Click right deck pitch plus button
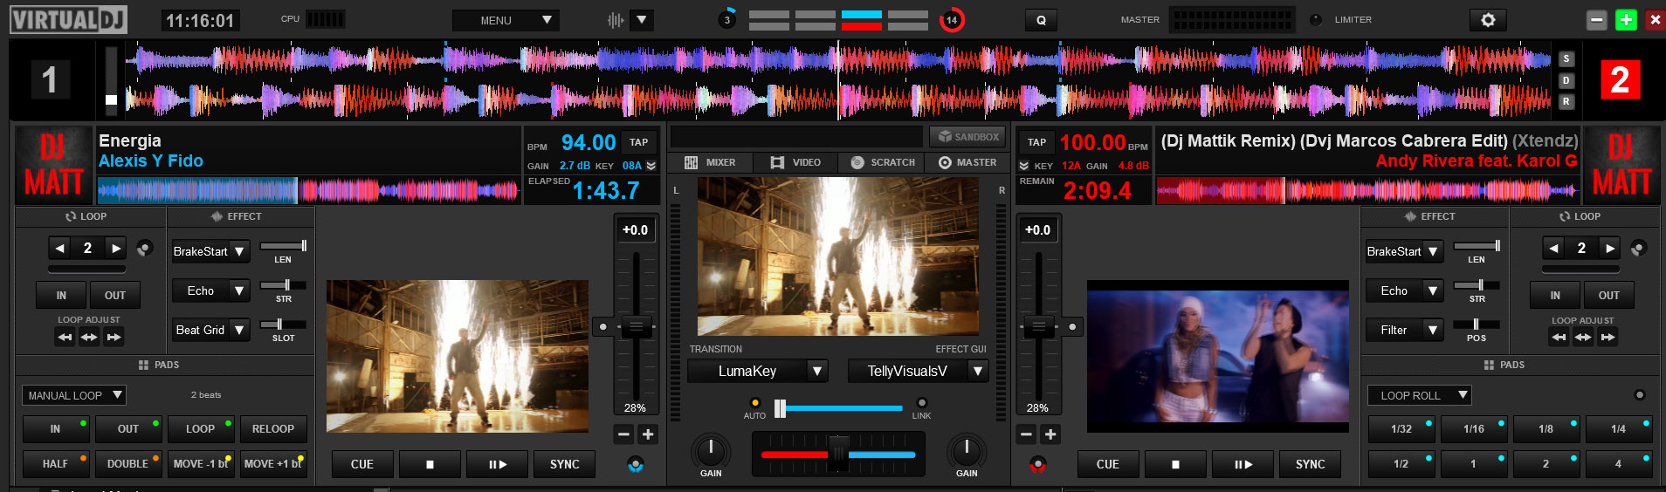 (1050, 434)
